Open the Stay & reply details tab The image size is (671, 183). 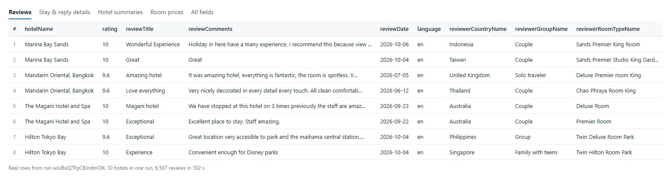(64, 12)
